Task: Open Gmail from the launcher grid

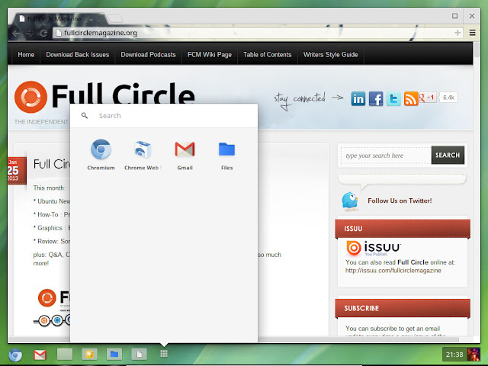Action: point(185,155)
